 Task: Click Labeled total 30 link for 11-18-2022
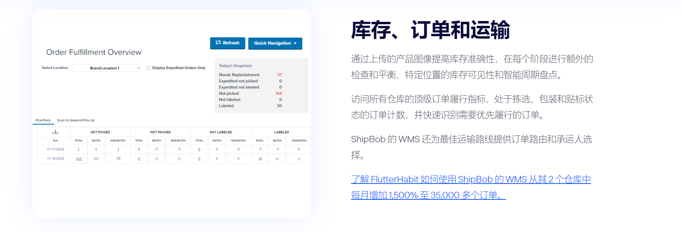point(260,159)
